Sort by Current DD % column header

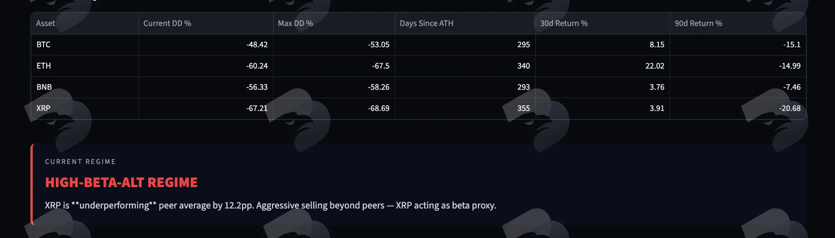(x=206, y=23)
